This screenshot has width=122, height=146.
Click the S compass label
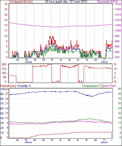point(115,73)
